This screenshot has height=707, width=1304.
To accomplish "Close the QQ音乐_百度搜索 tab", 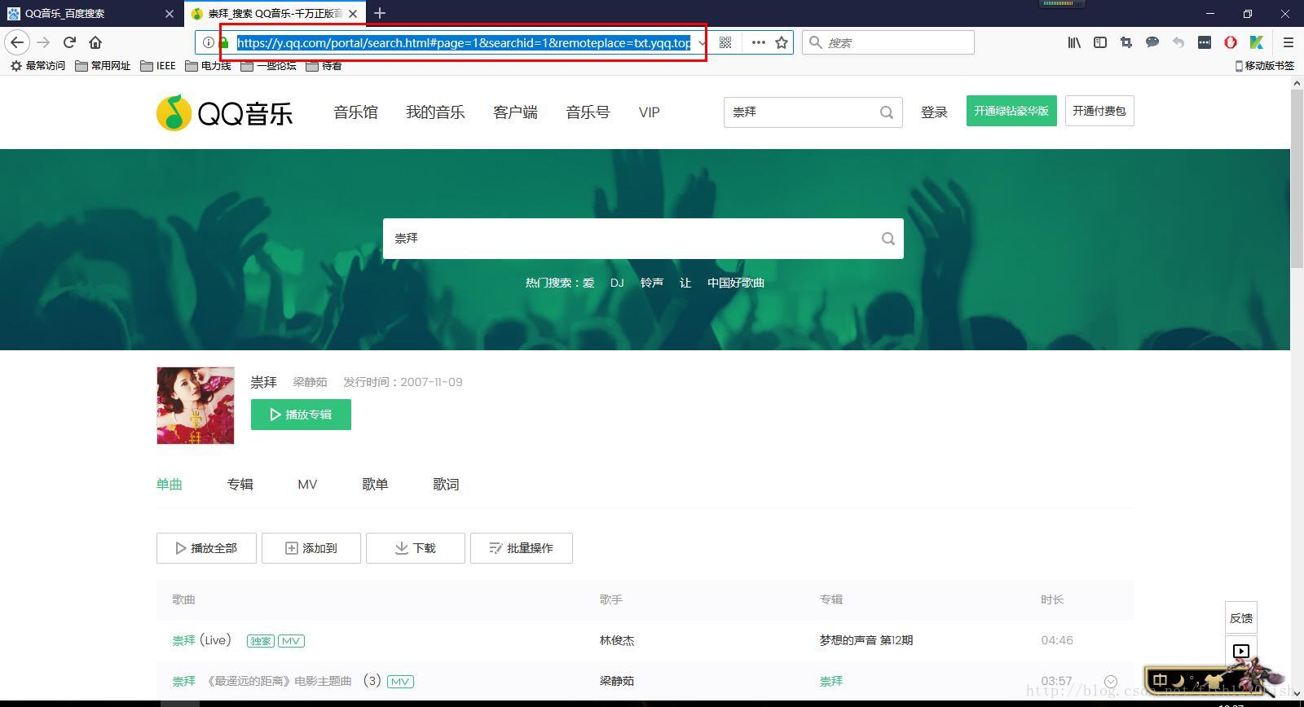I will tap(170, 14).
